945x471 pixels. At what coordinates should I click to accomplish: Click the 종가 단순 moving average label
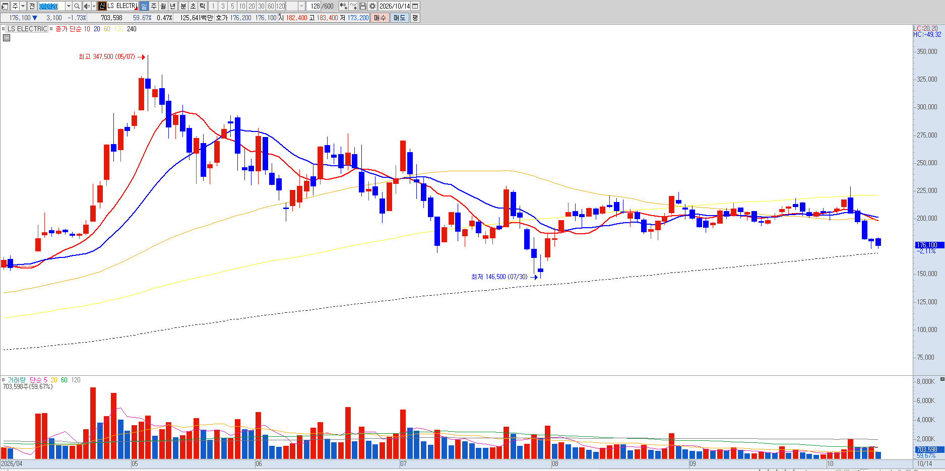(68, 29)
